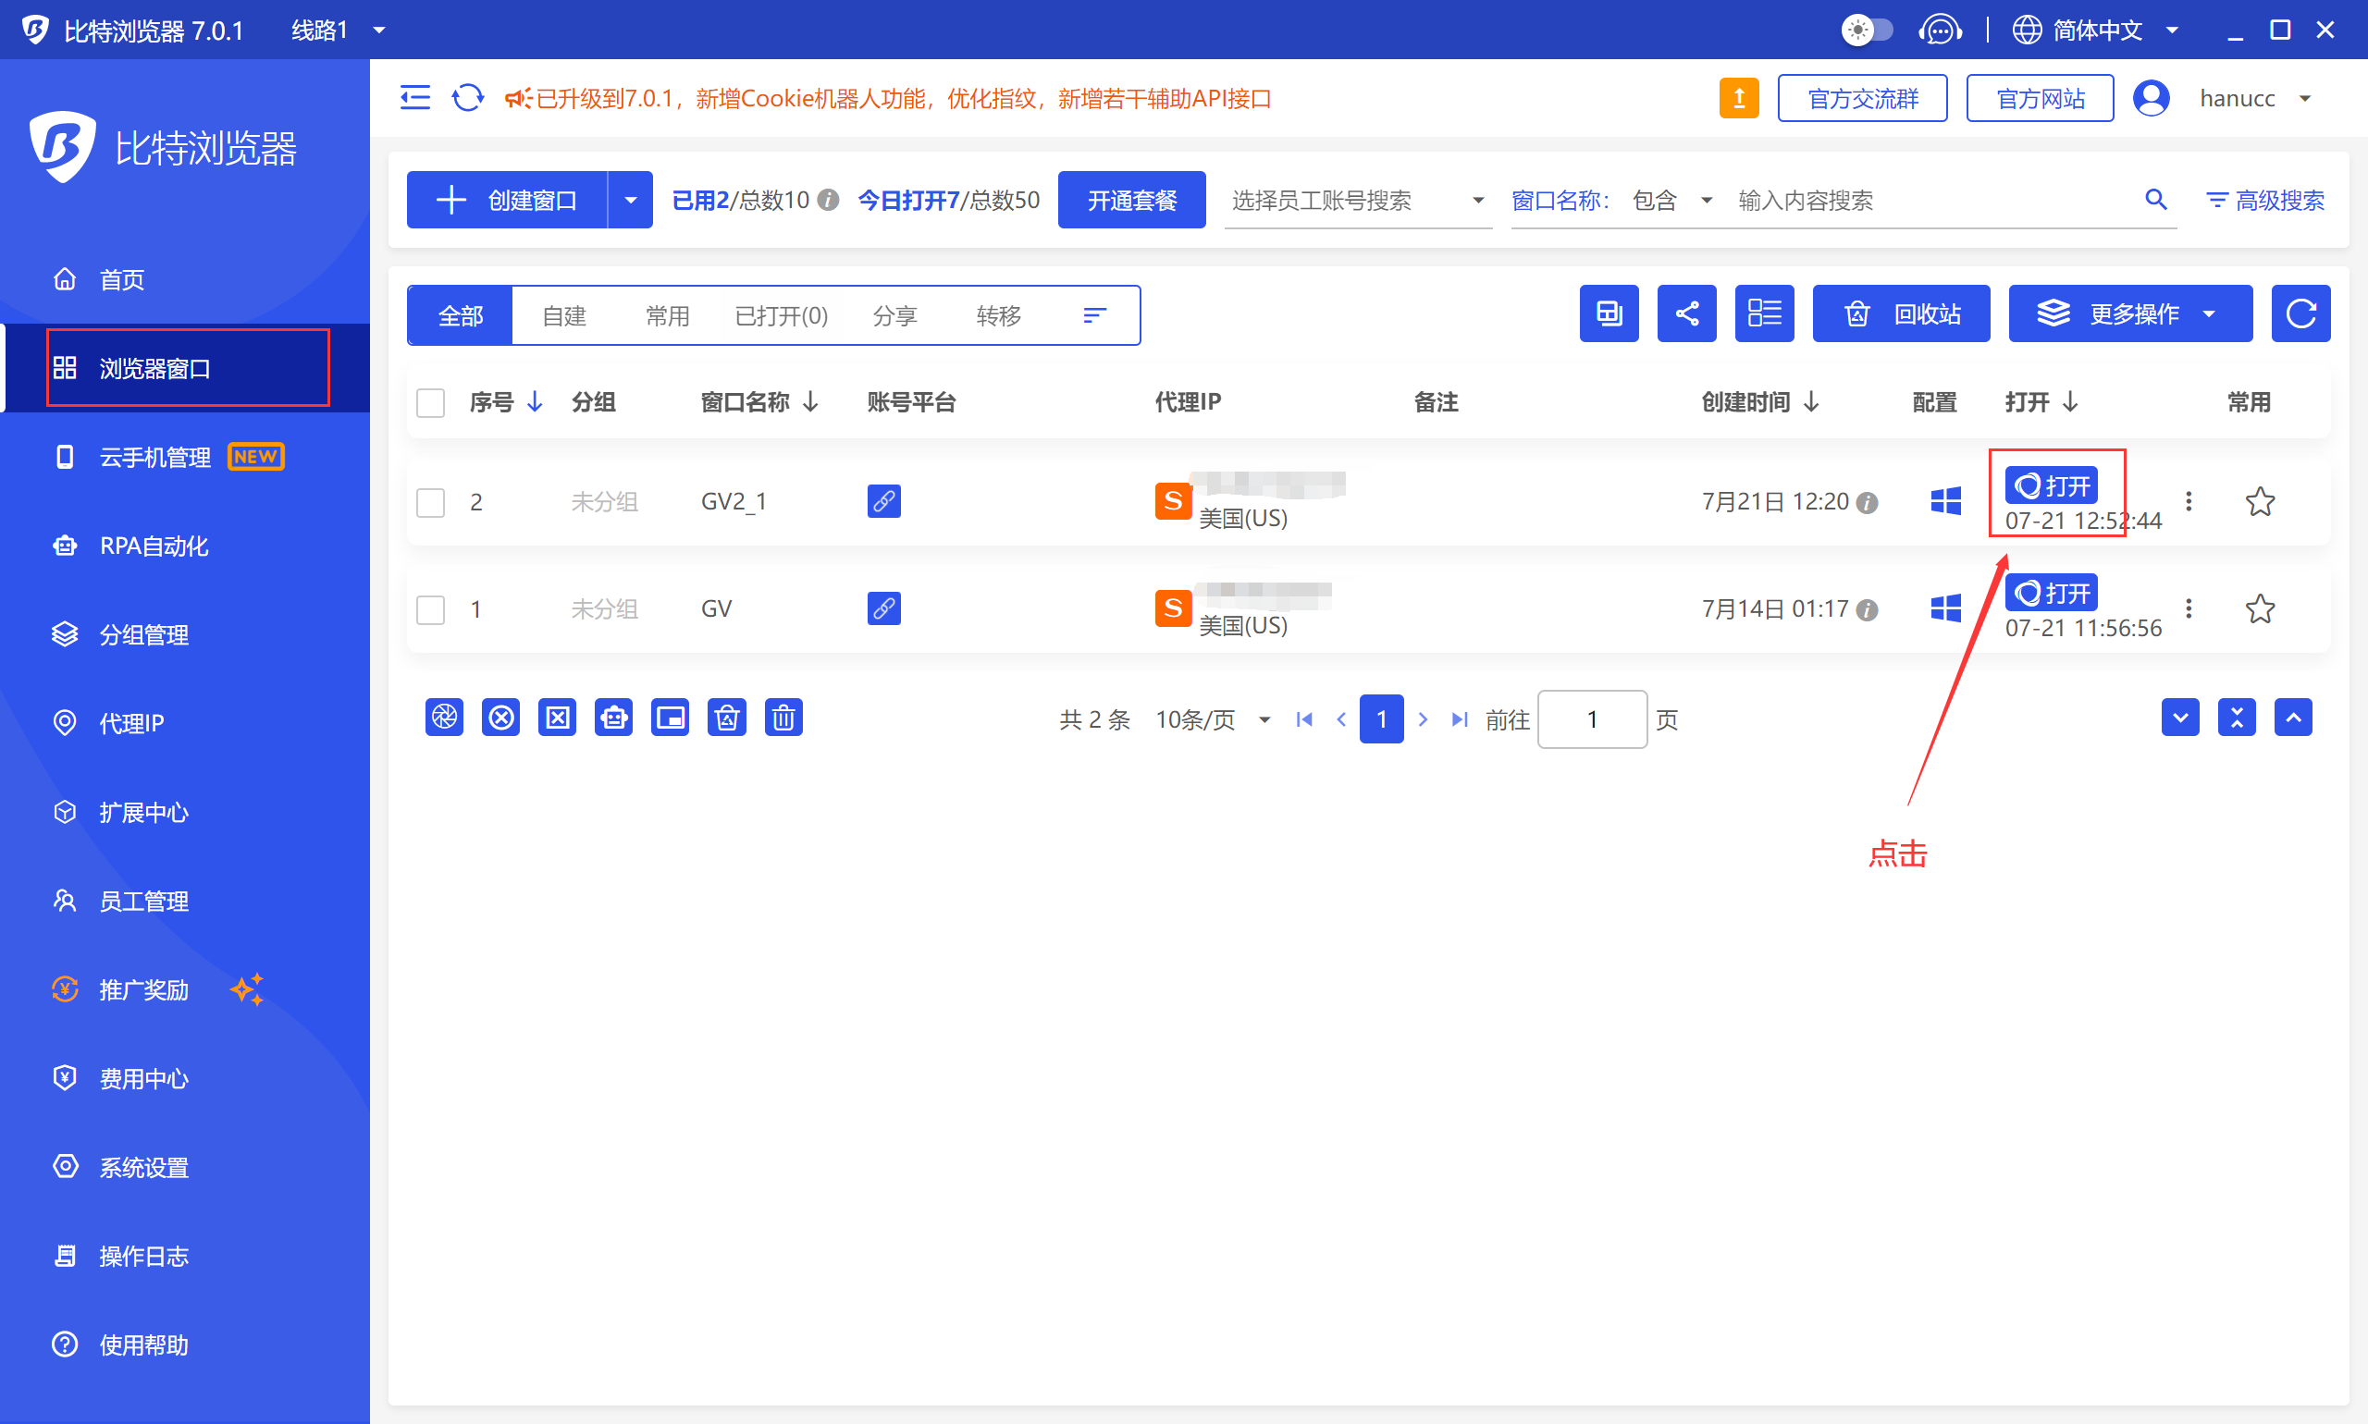Sort by 创建时间 column arrow

click(x=1811, y=402)
